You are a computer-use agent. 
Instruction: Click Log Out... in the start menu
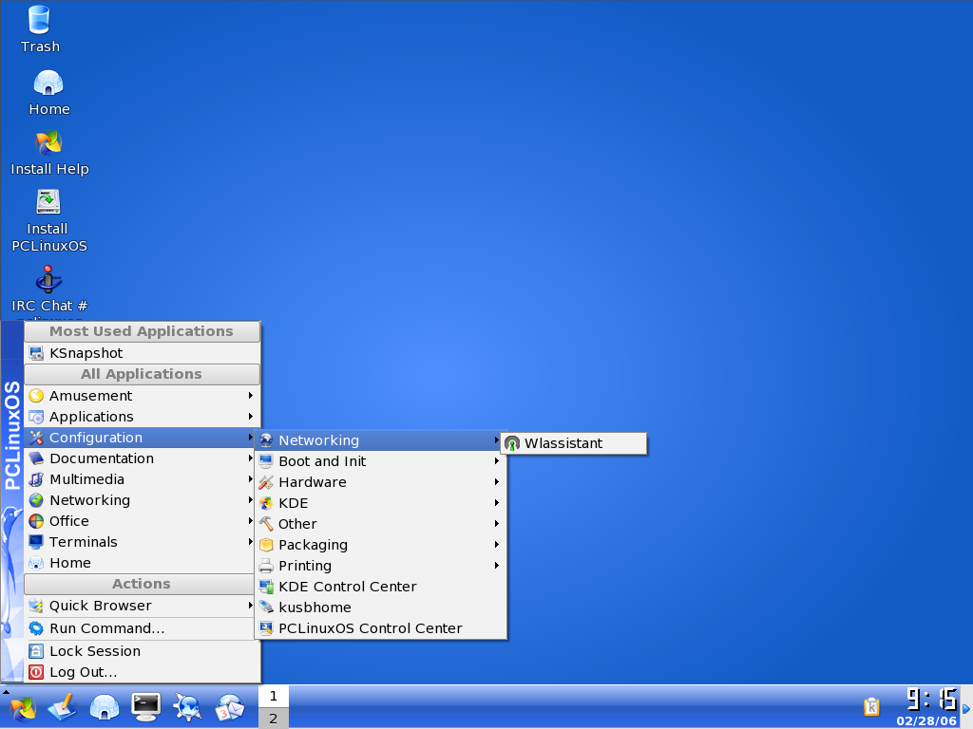coord(143,672)
